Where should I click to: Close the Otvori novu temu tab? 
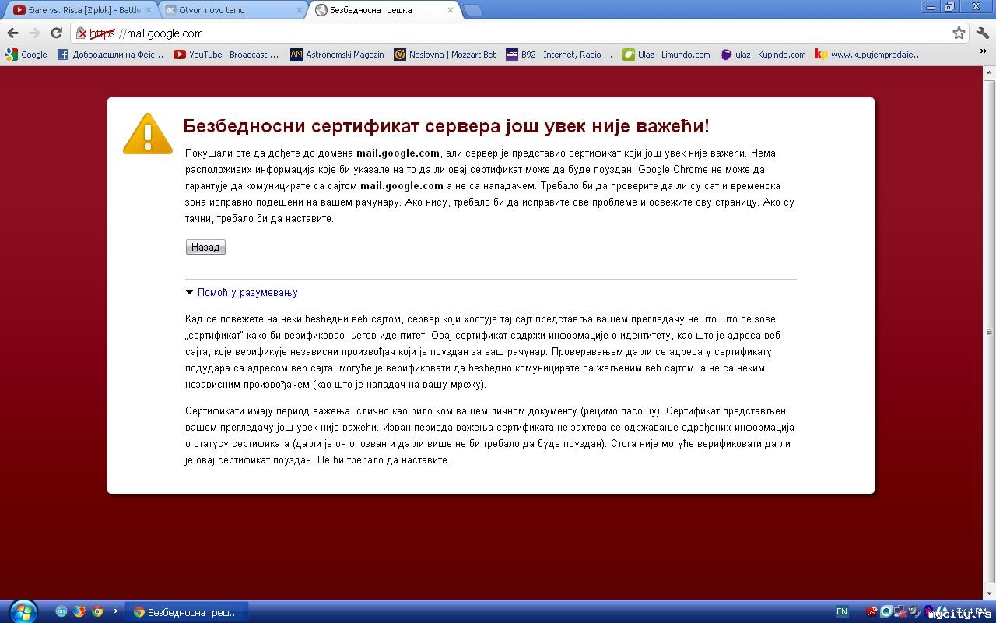point(300,10)
